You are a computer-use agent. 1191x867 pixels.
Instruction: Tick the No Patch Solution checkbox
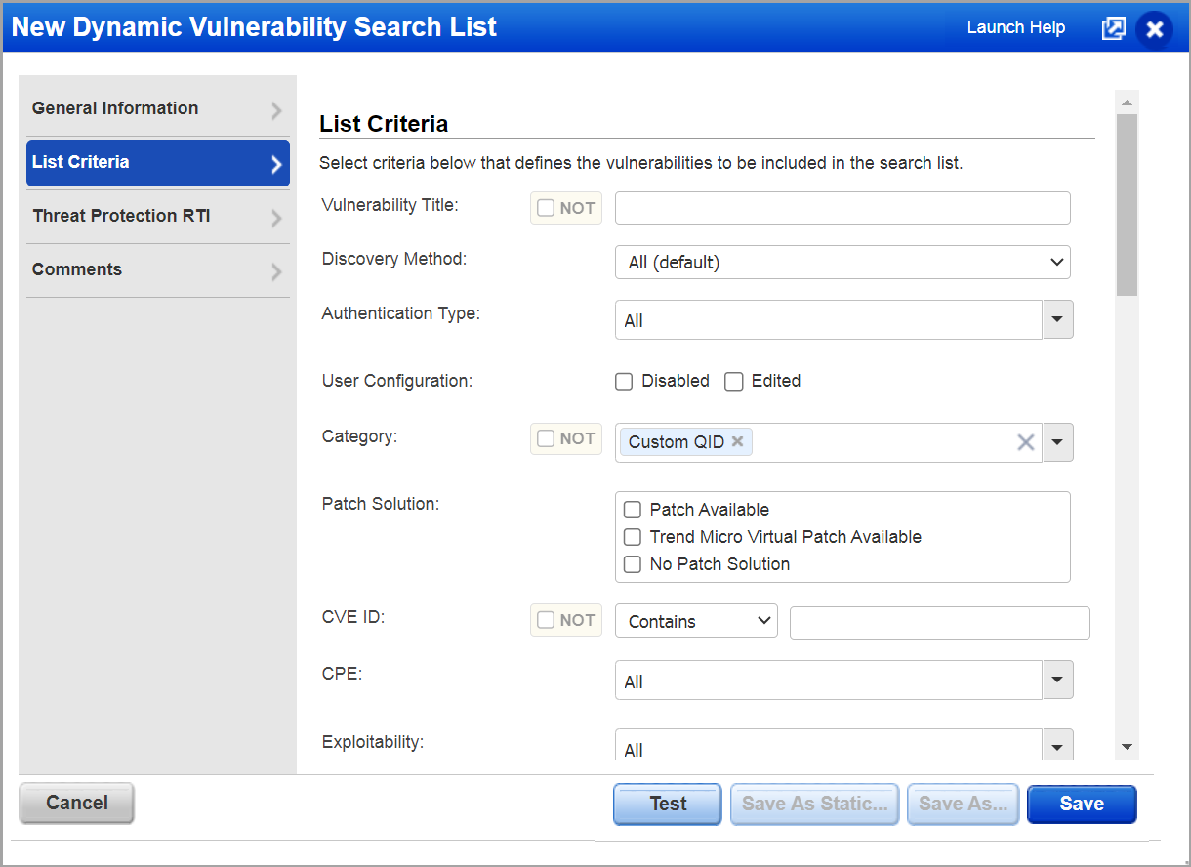coord(633,564)
